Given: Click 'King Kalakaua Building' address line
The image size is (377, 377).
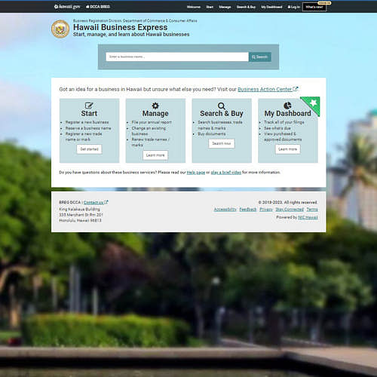Looking at the screenshot, I should [79, 209].
